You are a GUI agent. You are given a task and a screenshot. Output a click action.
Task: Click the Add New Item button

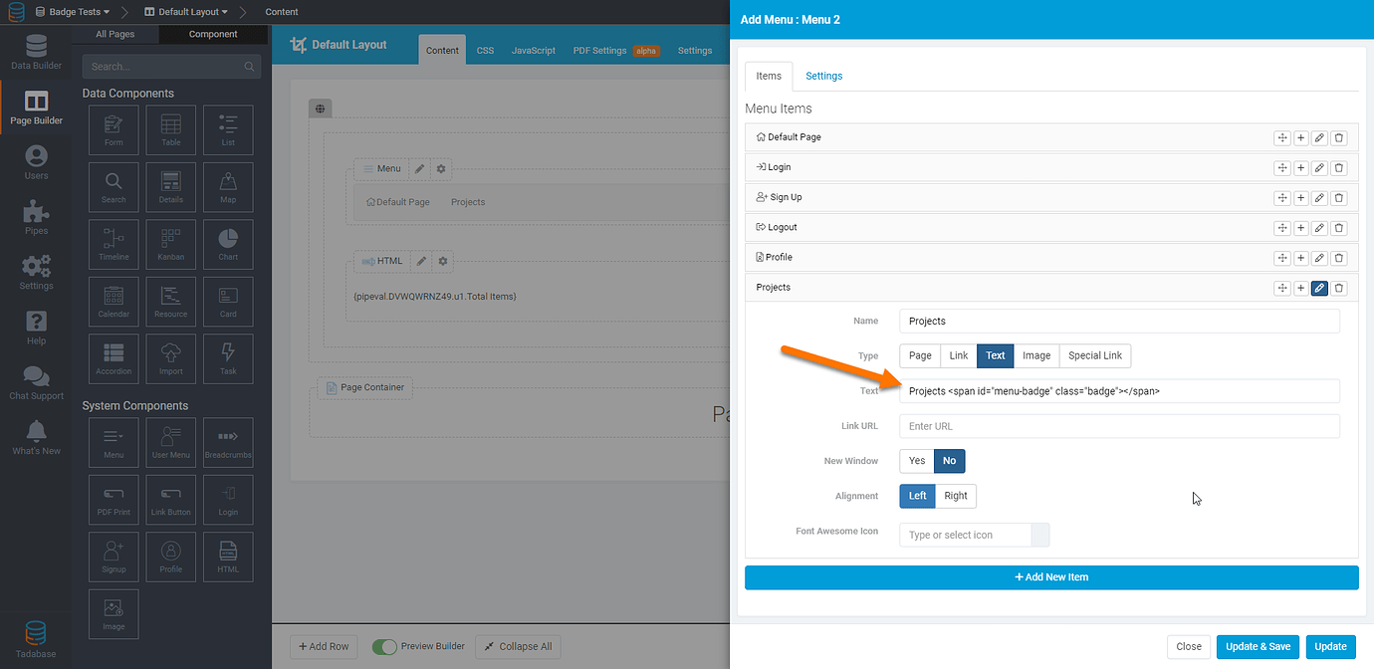pos(1051,577)
